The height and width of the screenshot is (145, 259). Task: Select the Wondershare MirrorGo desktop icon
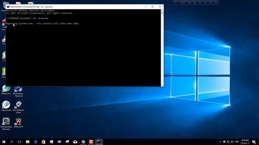[x=6, y=124]
